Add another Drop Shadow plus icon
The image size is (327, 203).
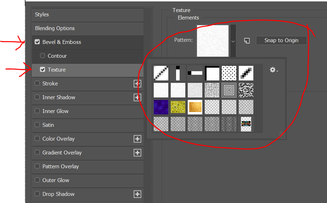tap(137, 194)
